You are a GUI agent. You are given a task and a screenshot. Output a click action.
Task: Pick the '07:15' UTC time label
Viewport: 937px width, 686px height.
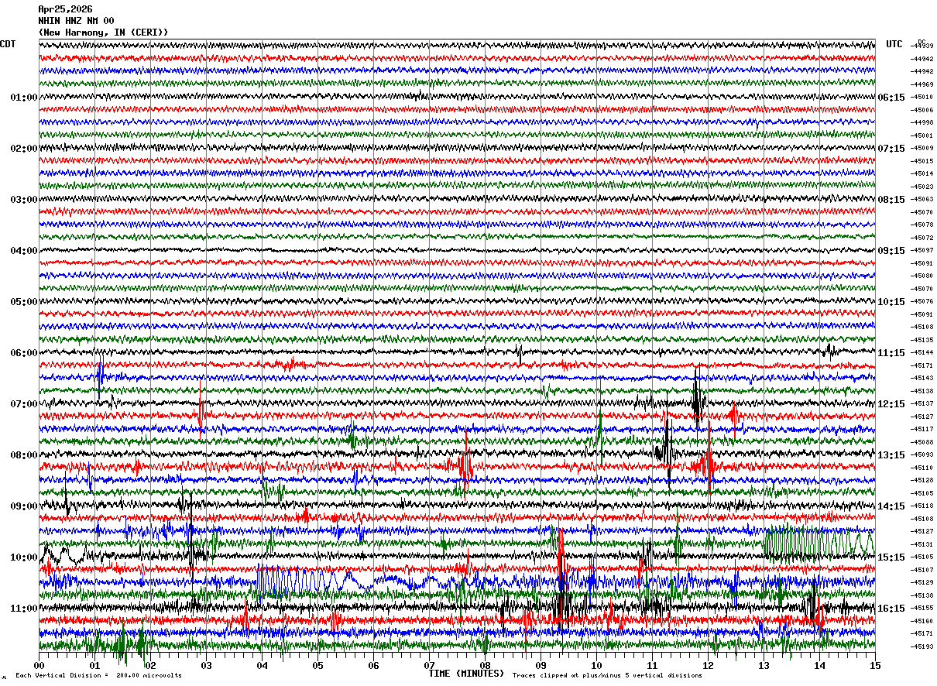[x=891, y=149]
